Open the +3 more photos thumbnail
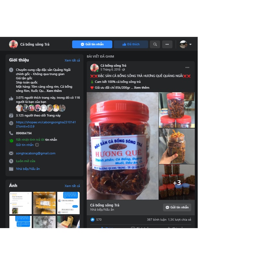The image size is (265, 265). (x=177, y=182)
